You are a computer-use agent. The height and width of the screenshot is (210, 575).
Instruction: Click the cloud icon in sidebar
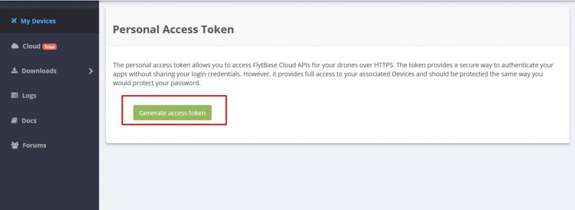[x=15, y=46]
